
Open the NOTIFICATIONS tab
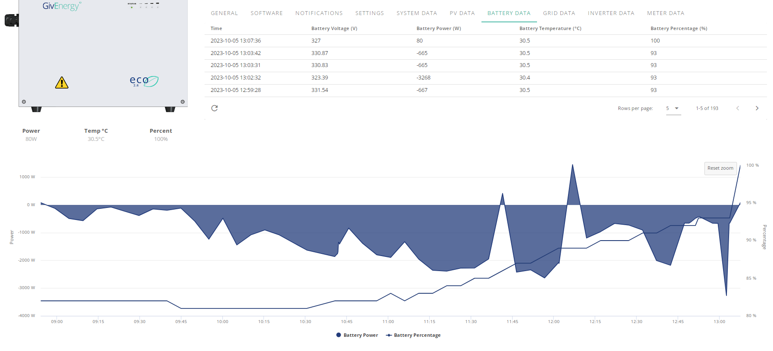click(x=319, y=13)
